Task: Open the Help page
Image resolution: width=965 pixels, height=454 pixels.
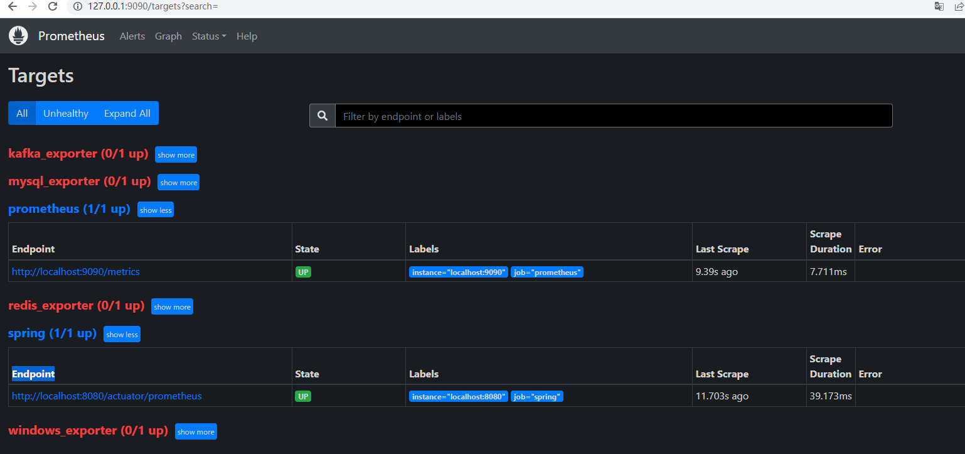Action: click(x=247, y=36)
